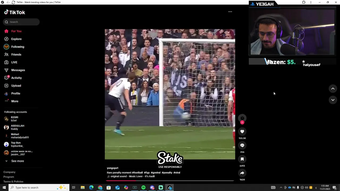Share the video with arrow icon
The image size is (340, 191).
(x=242, y=173)
